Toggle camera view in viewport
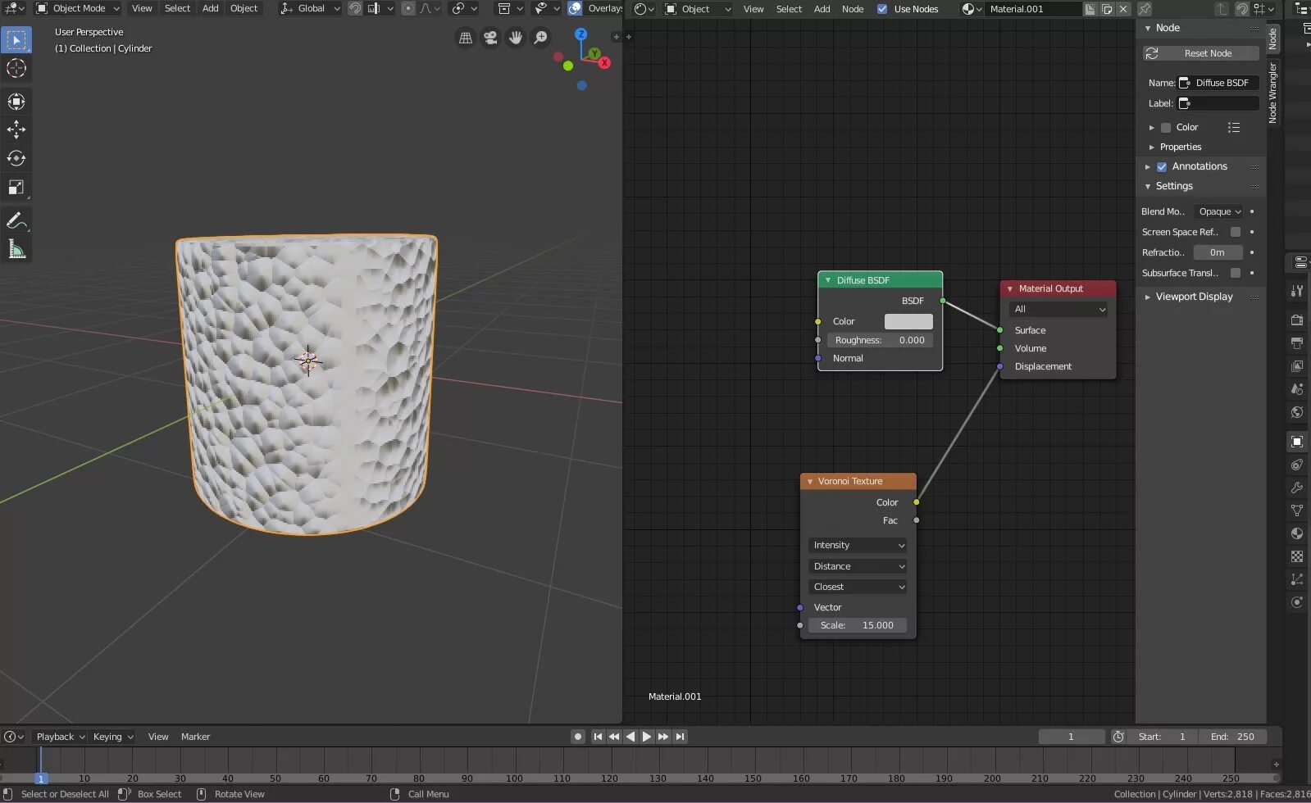This screenshot has width=1311, height=803. tap(490, 38)
